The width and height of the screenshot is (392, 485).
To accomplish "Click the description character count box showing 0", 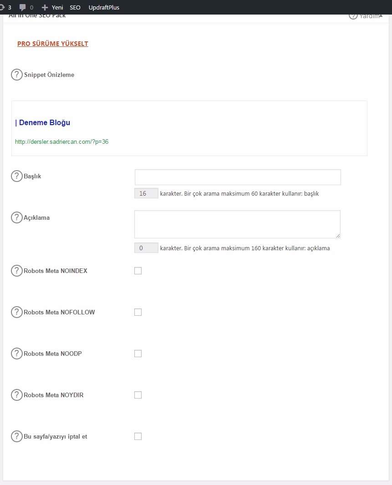I will (x=146, y=248).
